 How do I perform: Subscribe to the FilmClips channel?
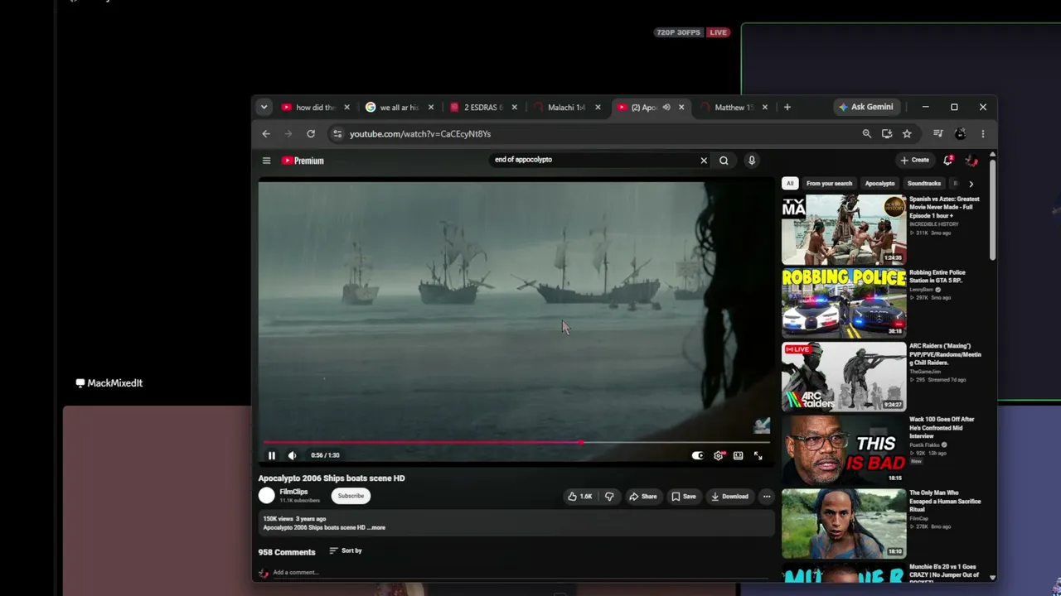click(351, 496)
